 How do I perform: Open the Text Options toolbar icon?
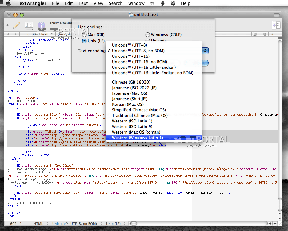pos(29,25)
